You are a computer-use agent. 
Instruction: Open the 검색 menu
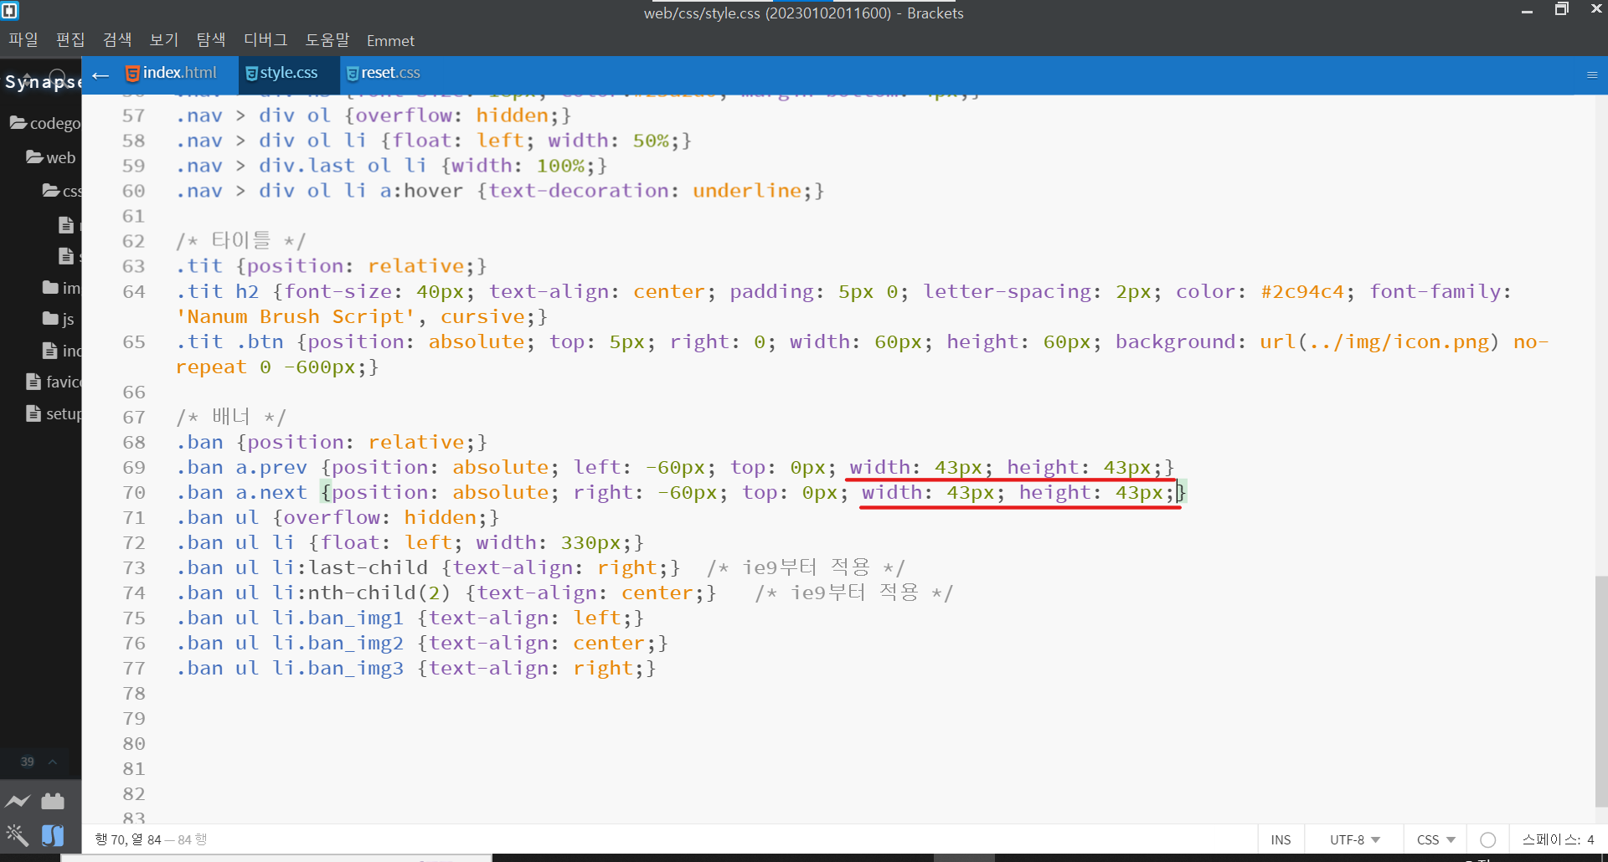coord(117,39)
